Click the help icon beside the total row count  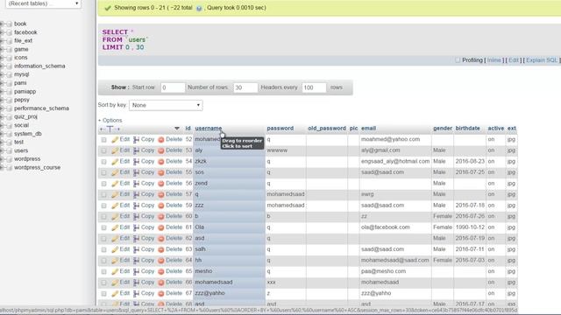199,8
